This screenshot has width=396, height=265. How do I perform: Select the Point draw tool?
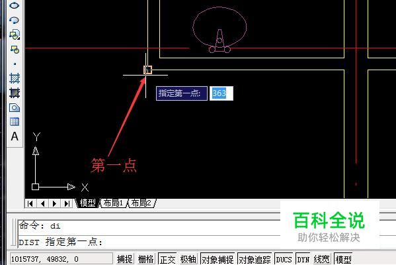(x=15, y=64)
